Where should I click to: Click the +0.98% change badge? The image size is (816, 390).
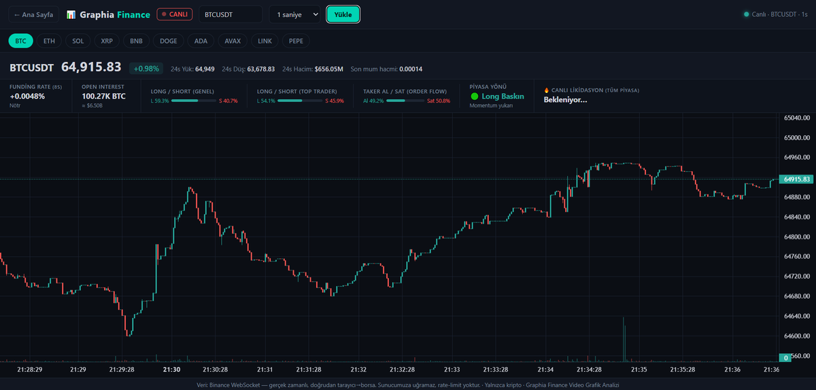(146, 69)
